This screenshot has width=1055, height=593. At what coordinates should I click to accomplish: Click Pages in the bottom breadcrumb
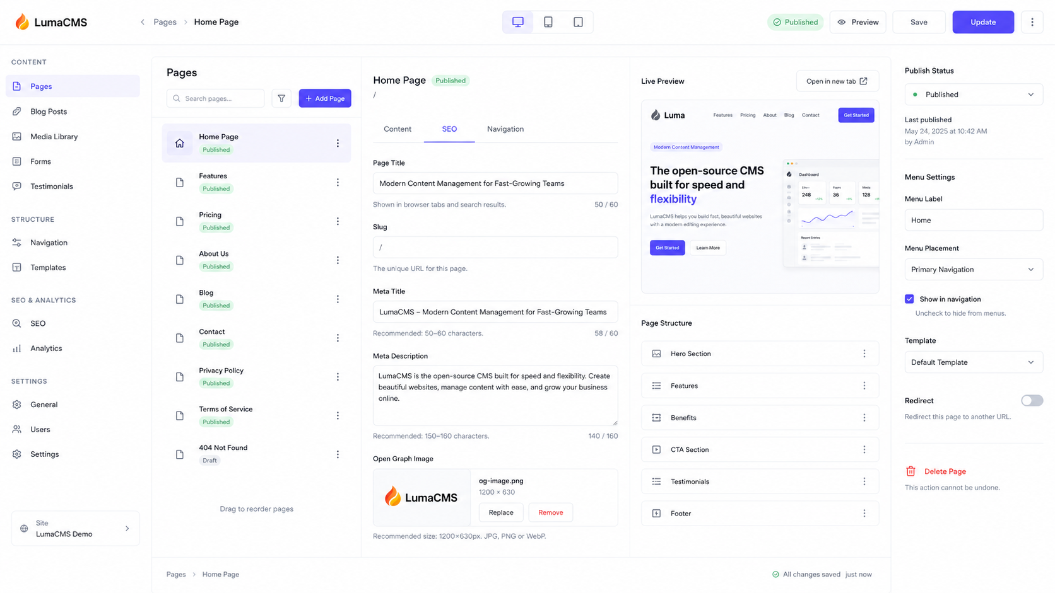click(176, 575)
